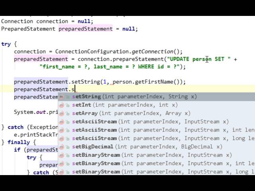Click 'if (preparedSt' condition in finally block
Image resolution: width=255 pixels, height=191 pixels.
click(36, 150)
